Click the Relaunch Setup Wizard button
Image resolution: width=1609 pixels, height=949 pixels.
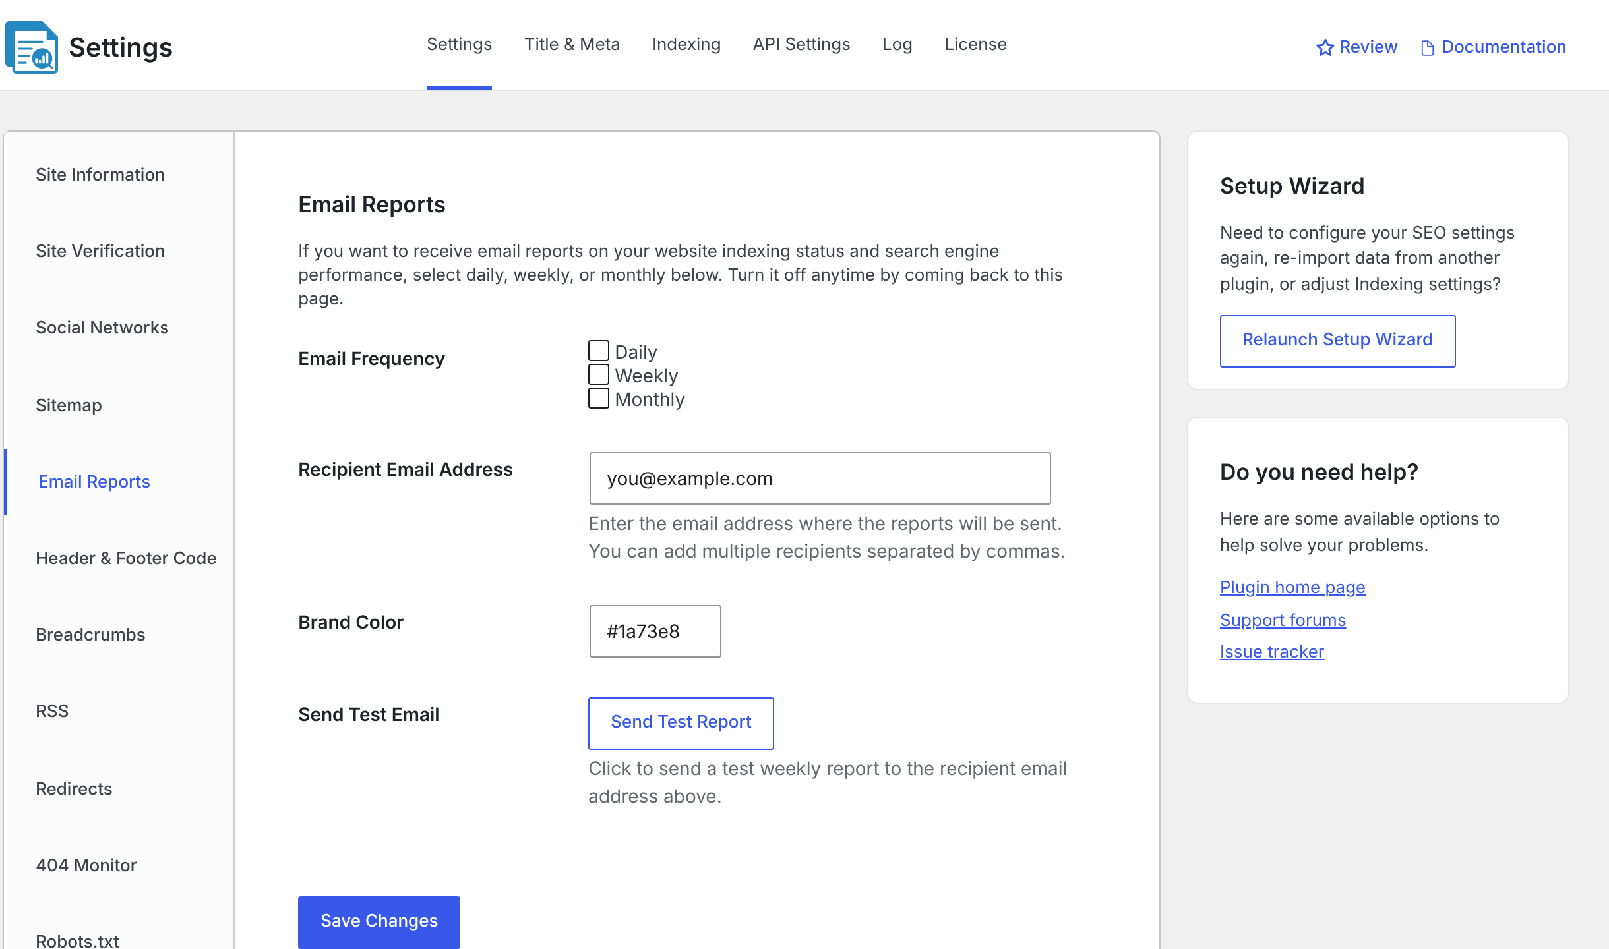1338,341
